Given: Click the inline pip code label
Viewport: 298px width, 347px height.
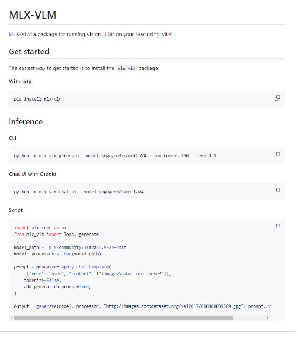Looking at the screenshot, I should 27,82.
